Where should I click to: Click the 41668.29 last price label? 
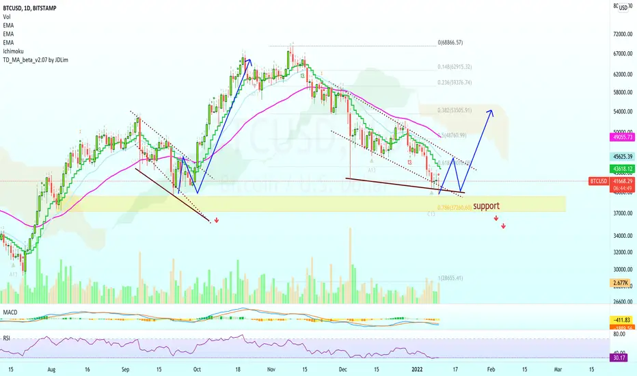pyautogui.click(x=623, y=181)
